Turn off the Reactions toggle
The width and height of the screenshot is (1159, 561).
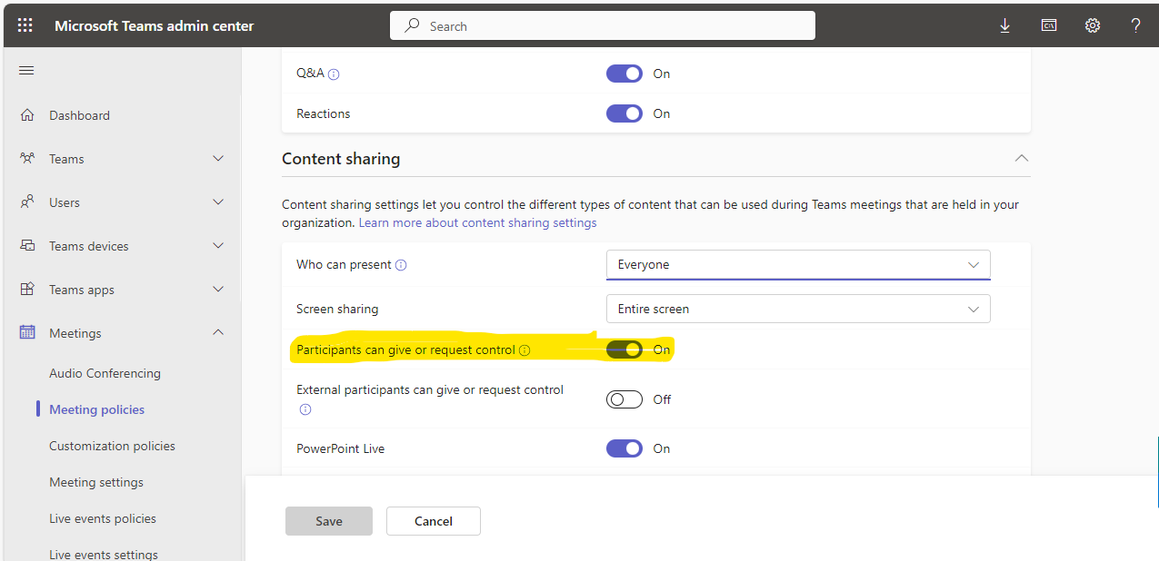[x=624, y=113]
